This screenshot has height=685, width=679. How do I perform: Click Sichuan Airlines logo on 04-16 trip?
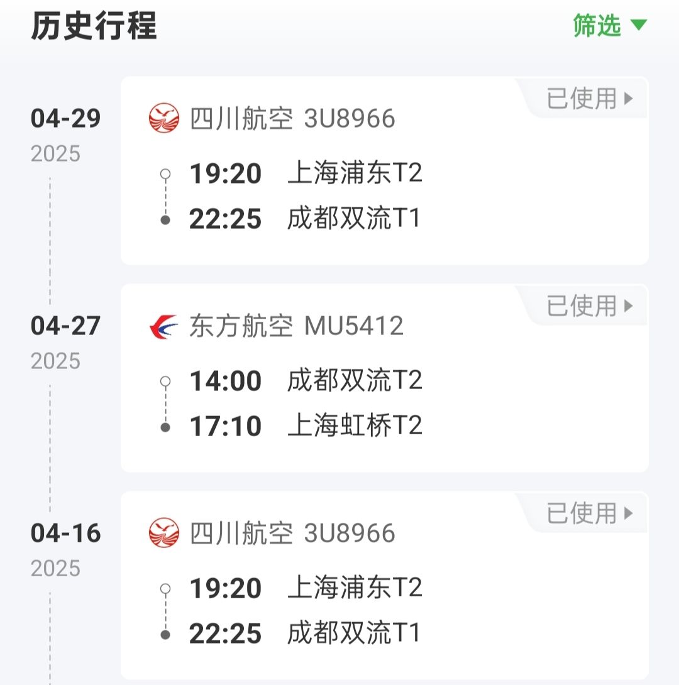tap(164, 533)
